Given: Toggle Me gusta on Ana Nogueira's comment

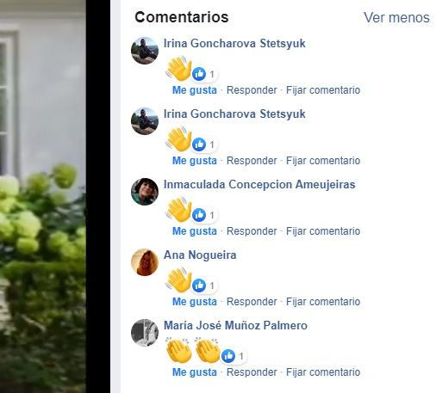Looking at the screenshot, I should 195,302.
